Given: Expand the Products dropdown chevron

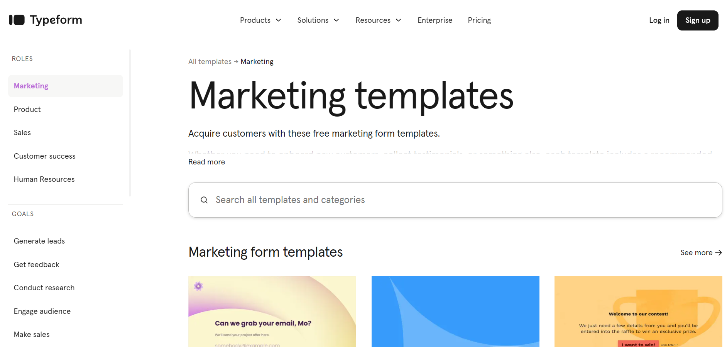Looking at the screenshot, I should [279, 20].
